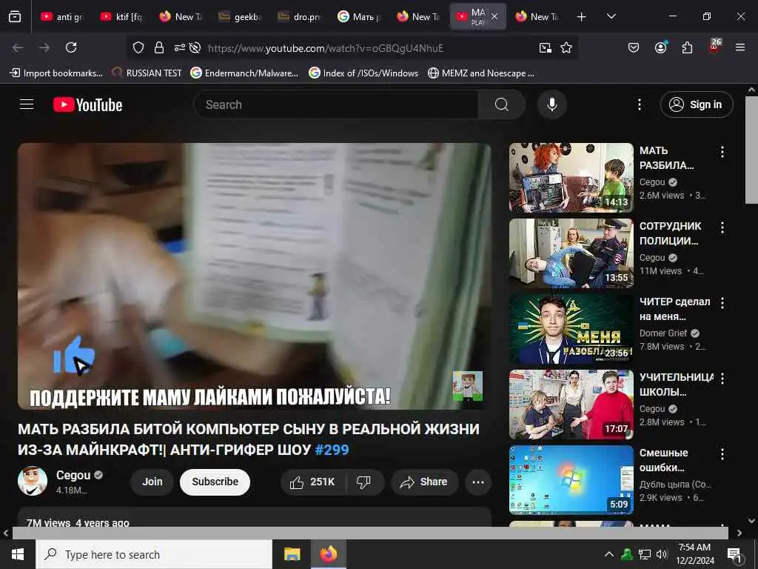Share the video
The width and height of the screenshot is (758, 569).
pyautogui.click(x=424, y=482)
